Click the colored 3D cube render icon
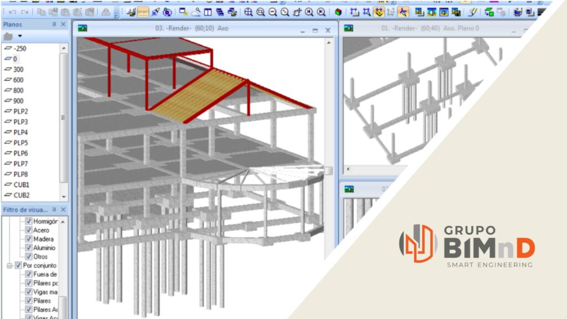567x319 pixels. click(x=338, y=12)
